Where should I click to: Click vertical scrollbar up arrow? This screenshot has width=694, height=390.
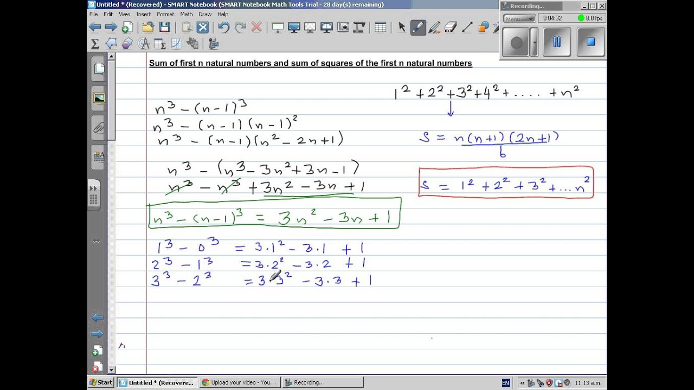coord(112,56)
